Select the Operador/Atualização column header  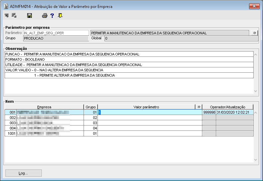228,107
